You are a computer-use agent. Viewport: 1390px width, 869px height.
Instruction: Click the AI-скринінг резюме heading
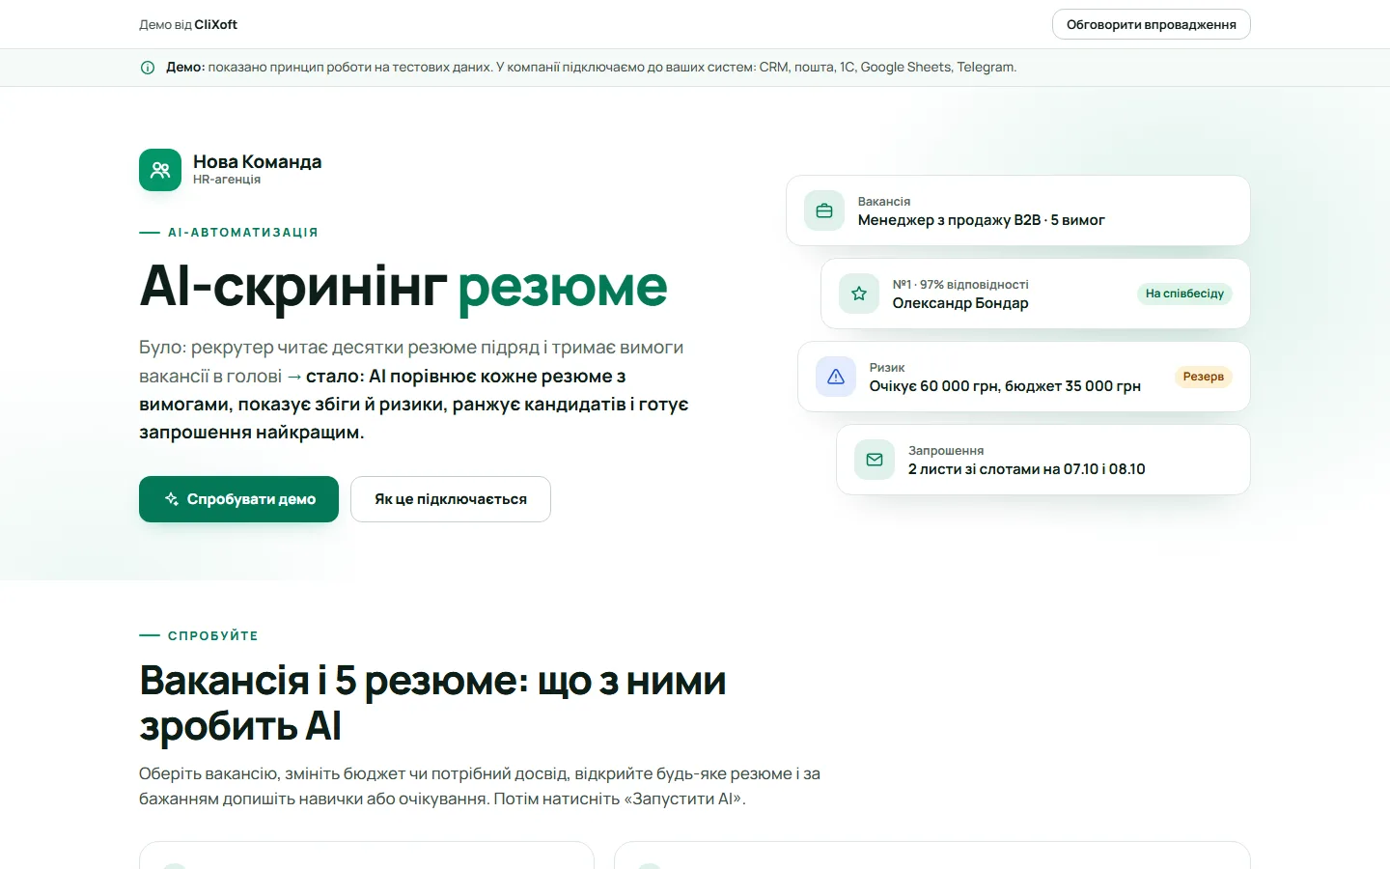[403, 286]
